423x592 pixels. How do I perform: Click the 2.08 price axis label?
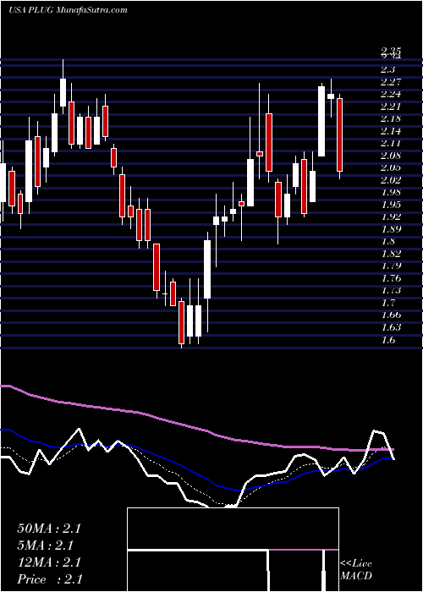point(391,156)
